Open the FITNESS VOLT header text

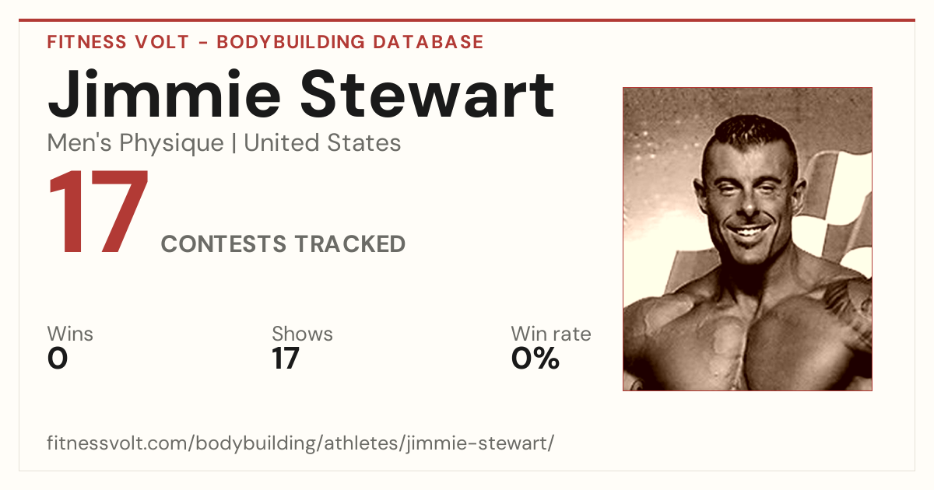(x=118, y=42)
